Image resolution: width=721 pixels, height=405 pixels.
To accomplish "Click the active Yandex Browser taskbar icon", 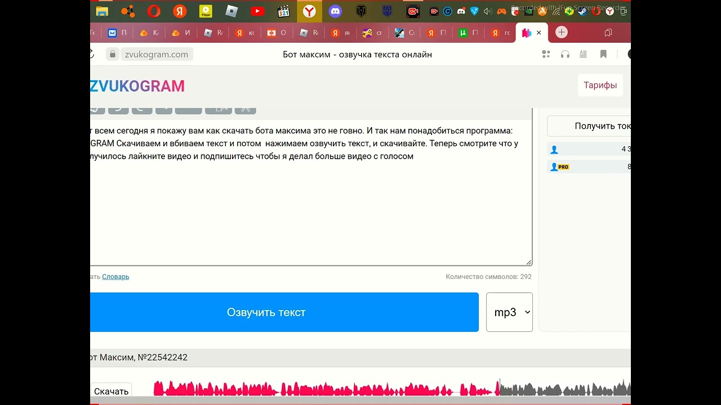I will coord(309,11).
